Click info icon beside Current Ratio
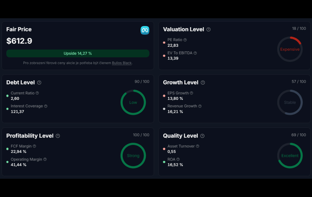The width and height of the screenshot is (312, 197). [x=37, y=93]
